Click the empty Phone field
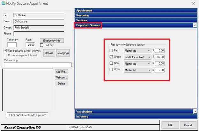 coord(39,34)
